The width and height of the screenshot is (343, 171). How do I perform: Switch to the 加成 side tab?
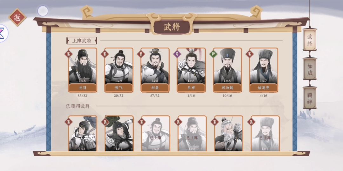click(x=310, y=69)
